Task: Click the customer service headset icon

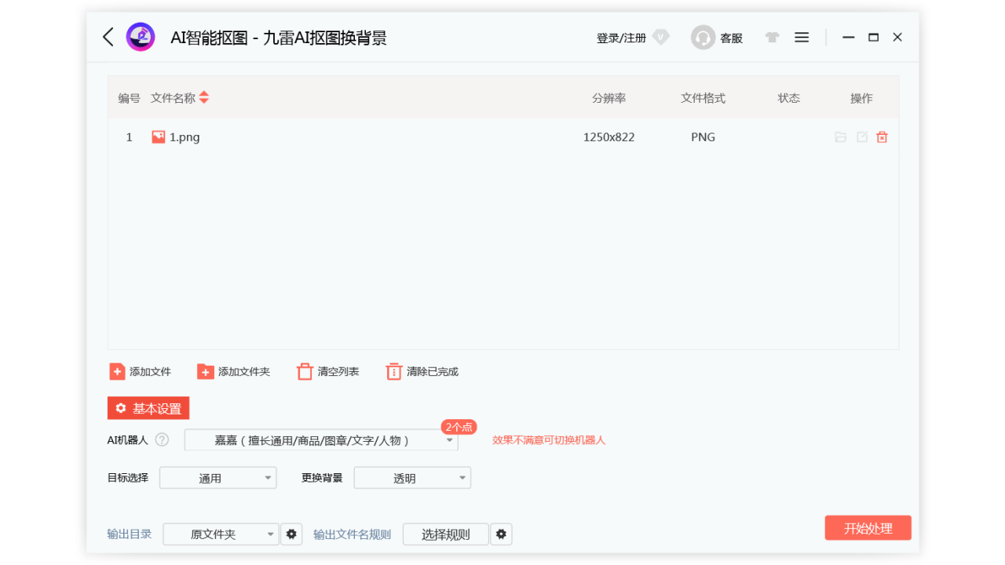Action: click(x=703, y=38)
